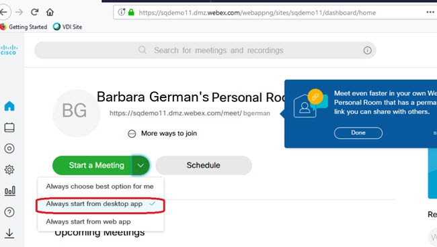The width and height of the screenshot is (437, 247).
Task: Go to Home in the Webex sidebar
Action: coord(9,106)
